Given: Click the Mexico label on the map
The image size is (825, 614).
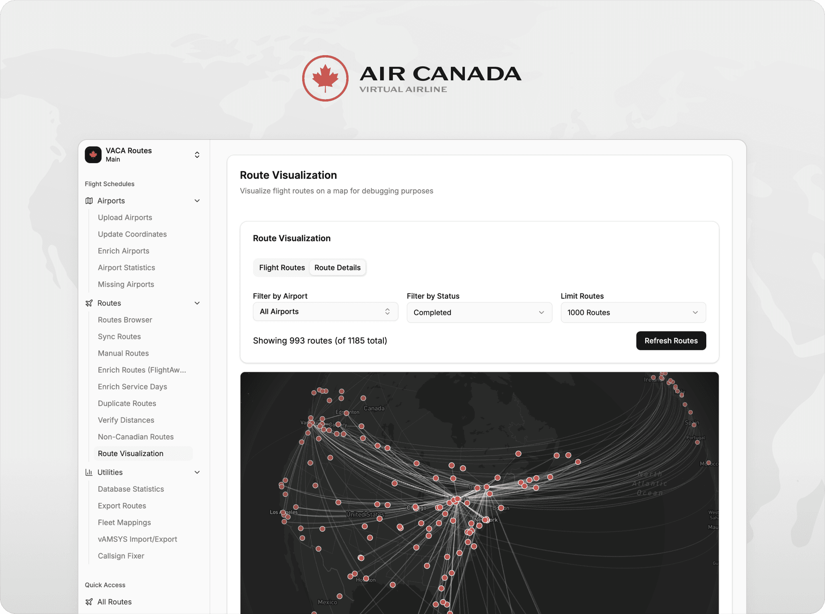Looking at the screenshot, I should click(x=327, y=602).
